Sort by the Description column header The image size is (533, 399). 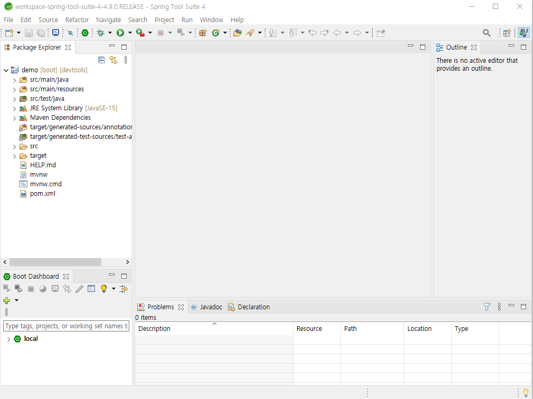pyautogui.click(x=214, y=329)
